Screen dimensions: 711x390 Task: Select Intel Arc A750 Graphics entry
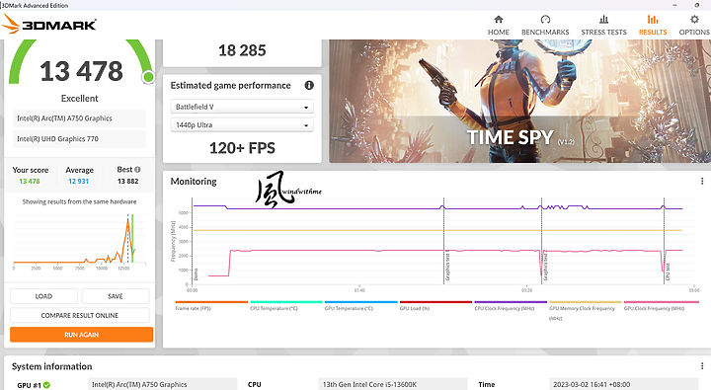pyautogui.click(x=79, y=118)
